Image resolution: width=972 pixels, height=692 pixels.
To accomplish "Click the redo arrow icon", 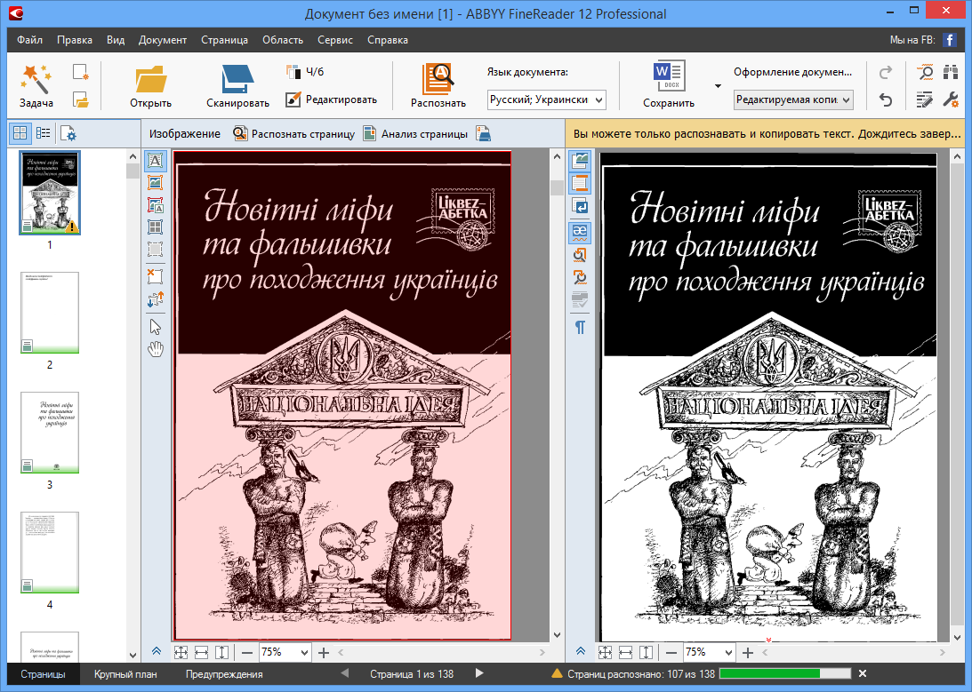I will (x=886, y=72).
